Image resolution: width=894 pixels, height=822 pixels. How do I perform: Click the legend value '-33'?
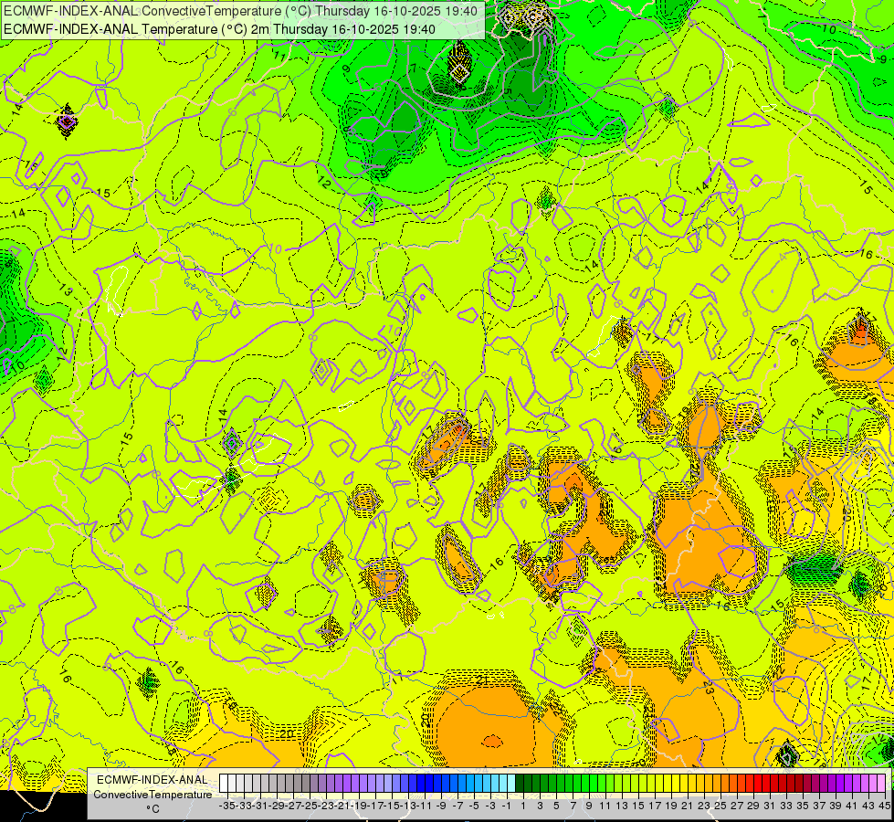tap(244, 806)
